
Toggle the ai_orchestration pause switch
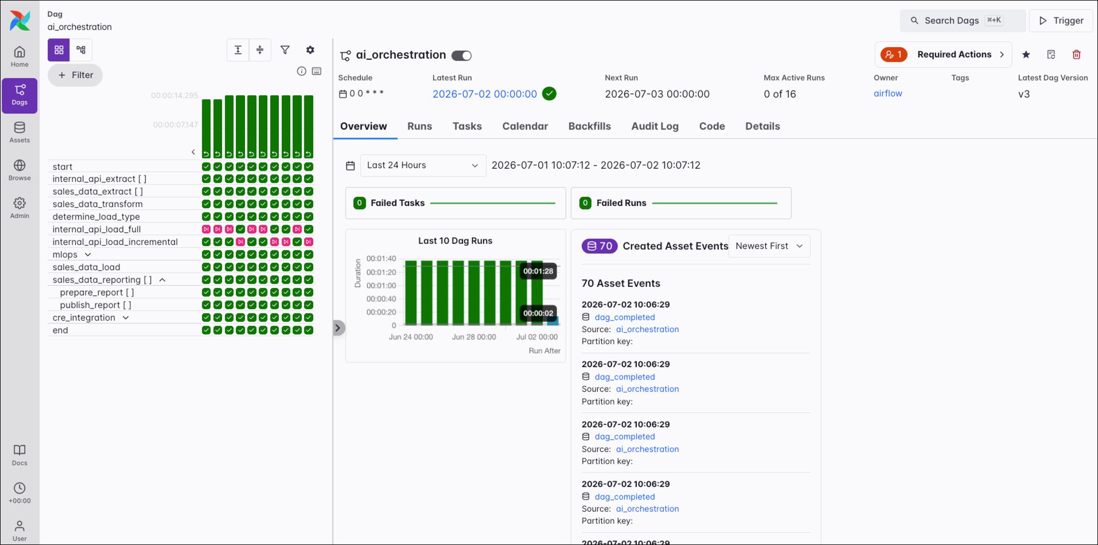click(x=461, y=55)
